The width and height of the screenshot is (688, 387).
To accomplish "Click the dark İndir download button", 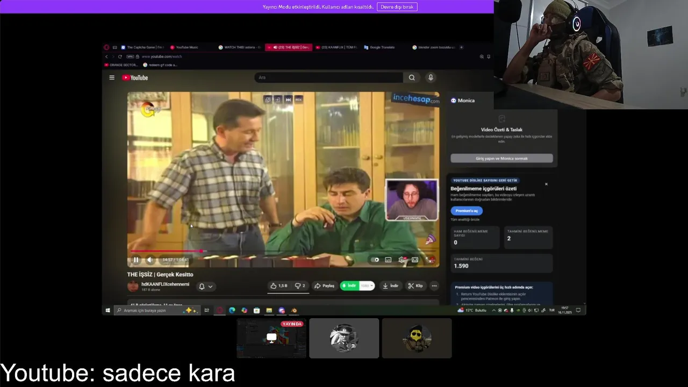I will (x=390, y=286).
